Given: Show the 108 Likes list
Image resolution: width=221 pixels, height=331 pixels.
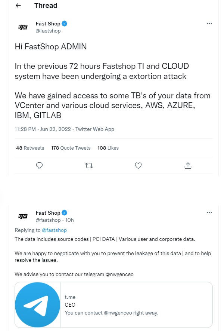Looking at the screenshot, I should coord(108,148).
